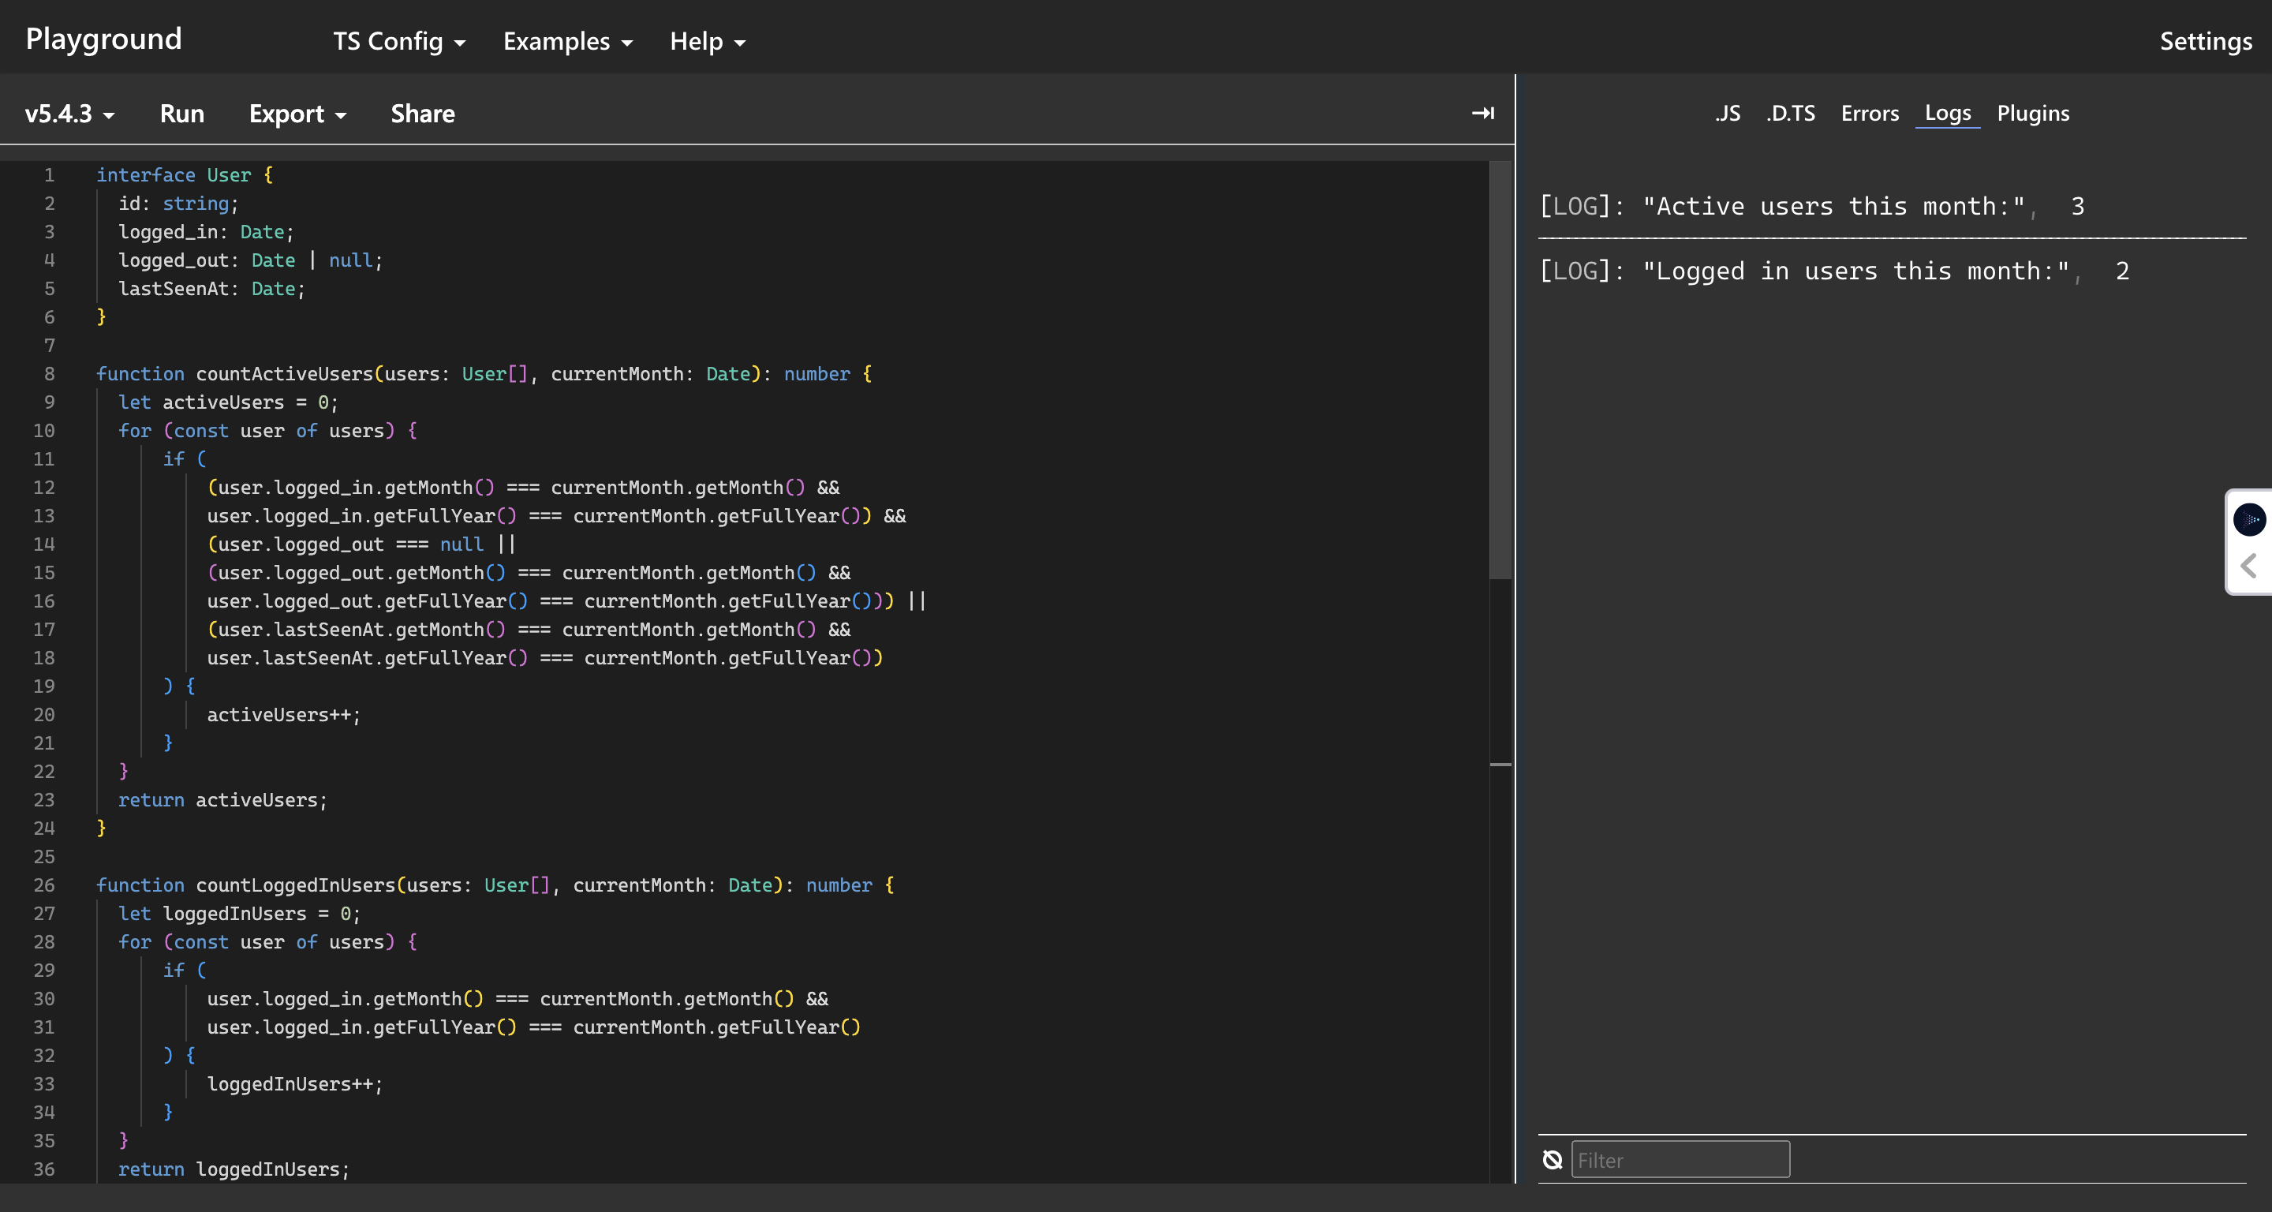Image resolution: width=2272 pixels, height=1212 pixels.
Task: Run the TypeScript code
Action: pyautogui.click(x=181, y=114)
